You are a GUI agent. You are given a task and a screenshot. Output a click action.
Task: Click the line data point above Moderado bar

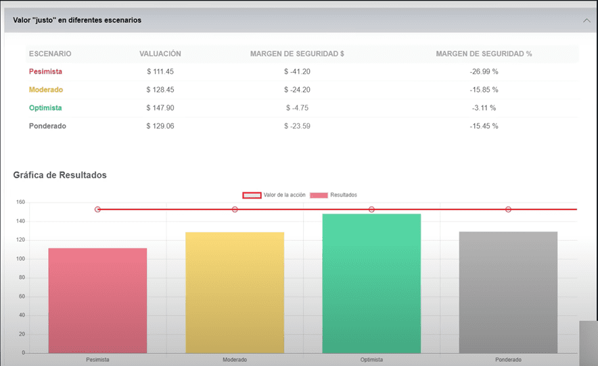click(x=235, y=209)
